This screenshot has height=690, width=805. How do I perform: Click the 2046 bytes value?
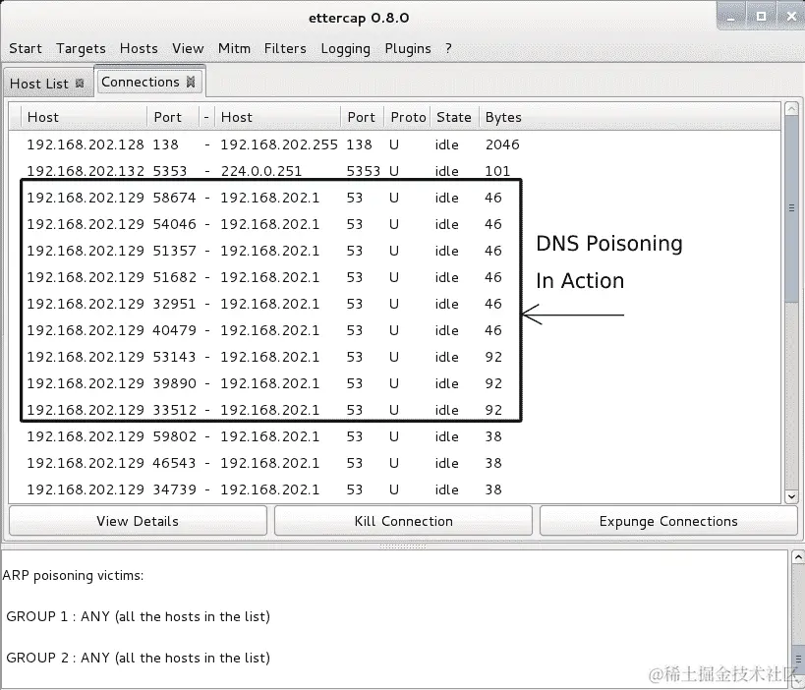pyautogui.click(x=502, y=144)
